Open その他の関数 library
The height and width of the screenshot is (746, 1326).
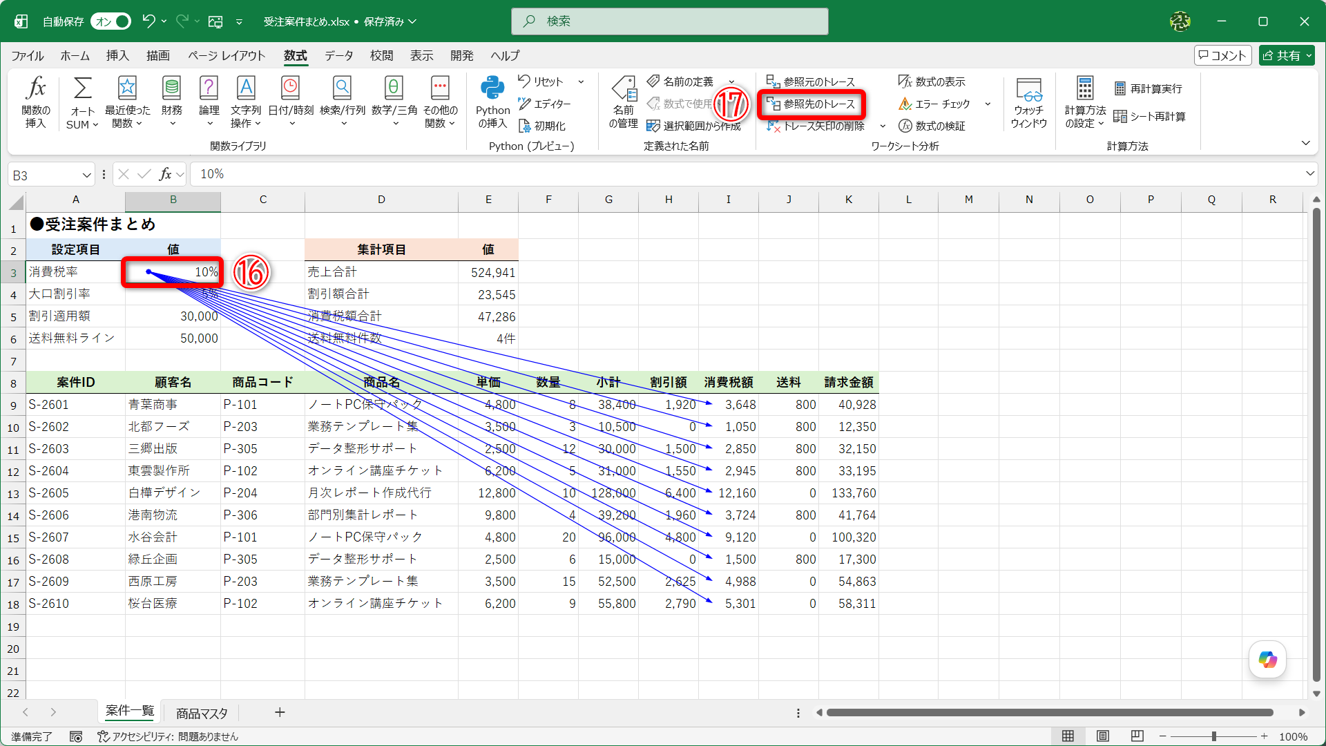click(440, 102)
